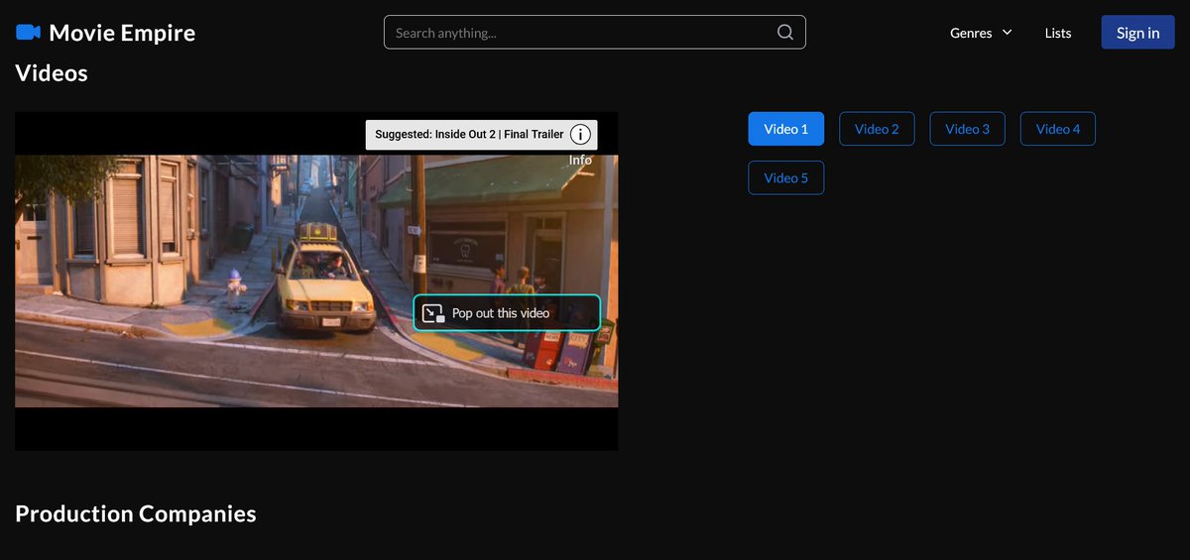
Task: Click the pop out picture-in-picture icon
Action: click(x=433, y=313)
